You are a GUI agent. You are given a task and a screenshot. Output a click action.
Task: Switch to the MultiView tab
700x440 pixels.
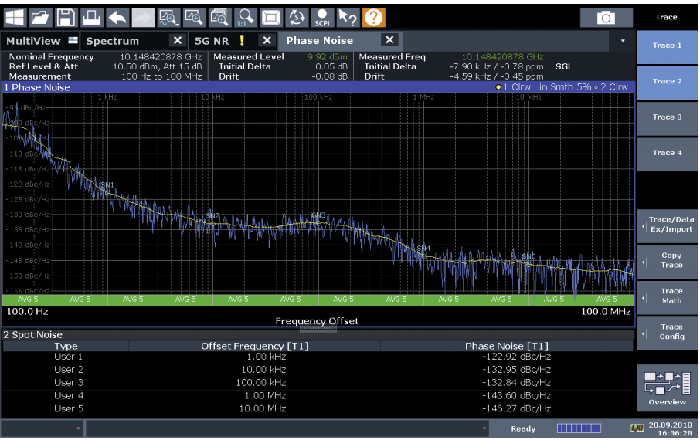33,40
